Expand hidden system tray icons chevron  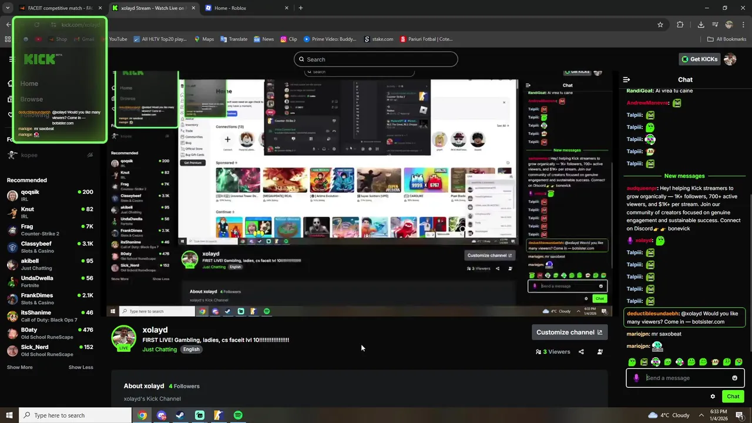[700, 415]
